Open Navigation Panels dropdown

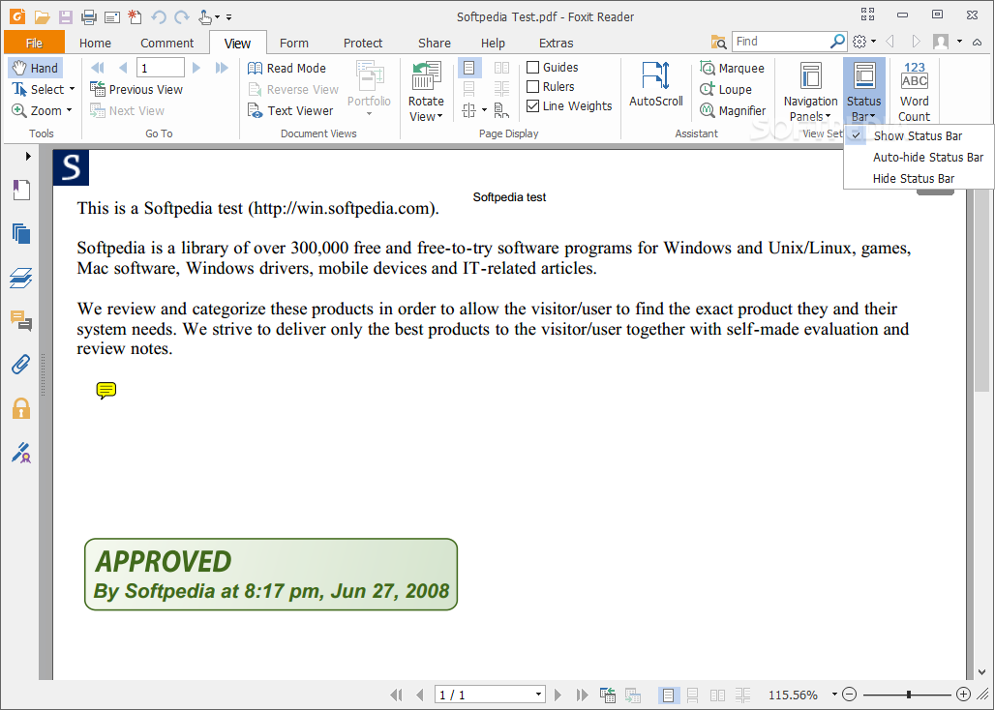click(x=810, y=92)
